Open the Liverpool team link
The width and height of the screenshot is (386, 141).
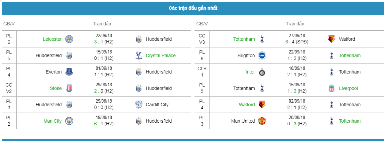(x=348, y=88)
